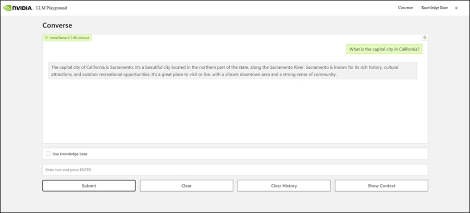This screenshot has height=213, width=470.
Task: Click the Use knowledge base label text
Action: click(70, 154)
